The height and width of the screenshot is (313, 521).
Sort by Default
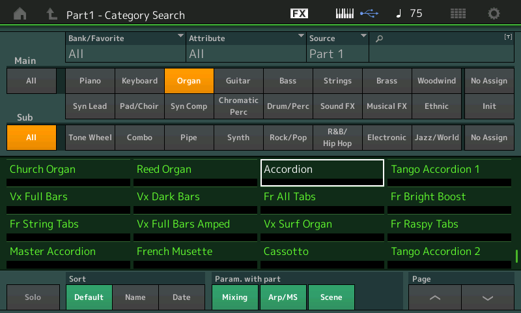(89, 297)
